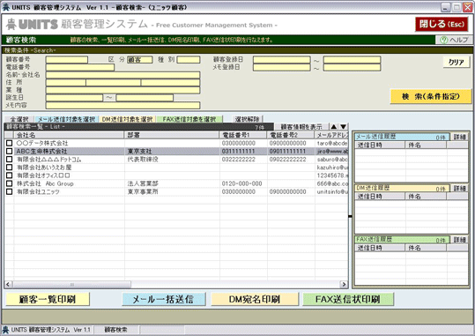Click the 送信日時 header in メール送信履歴
The width and height of the screenshot is (475, 336).
(380, 145)
